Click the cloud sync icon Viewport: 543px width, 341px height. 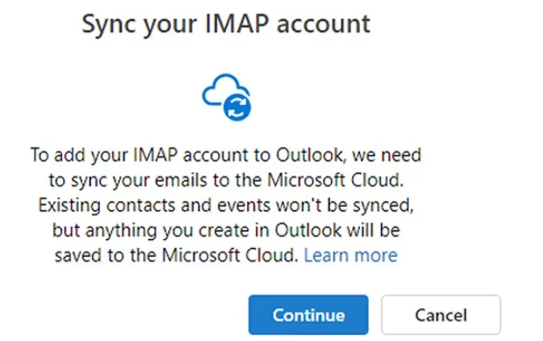[227, 97]
